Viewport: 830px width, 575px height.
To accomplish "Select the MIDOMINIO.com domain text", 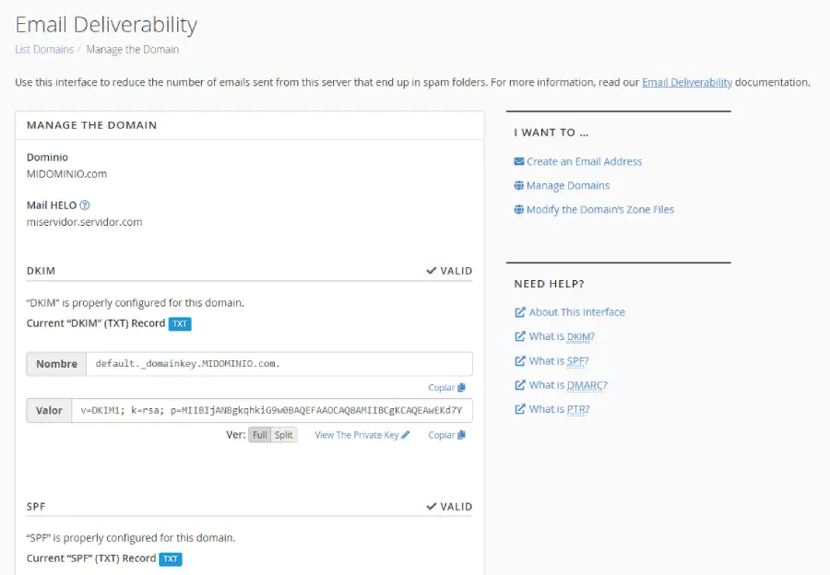I will [x=66, y=174].
